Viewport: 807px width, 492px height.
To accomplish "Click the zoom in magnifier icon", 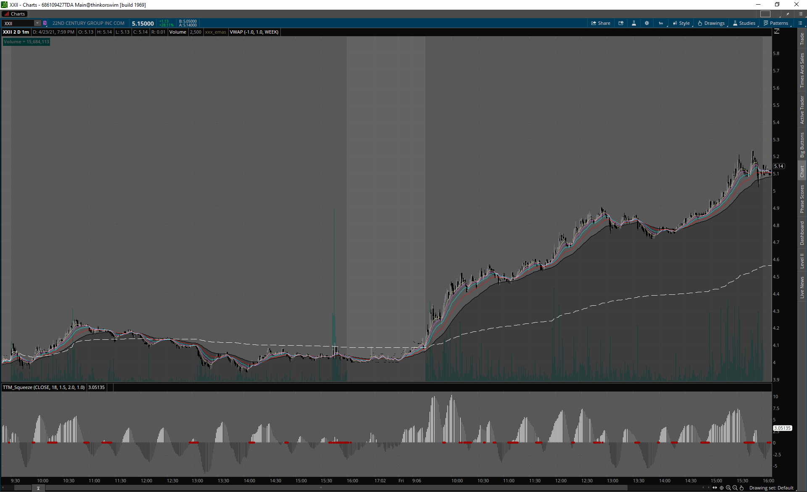I will [x=728, y=488].
